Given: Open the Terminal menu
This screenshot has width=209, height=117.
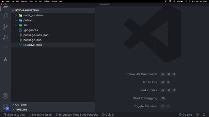Looking at the screenshot, I should [x=46, y=1].
